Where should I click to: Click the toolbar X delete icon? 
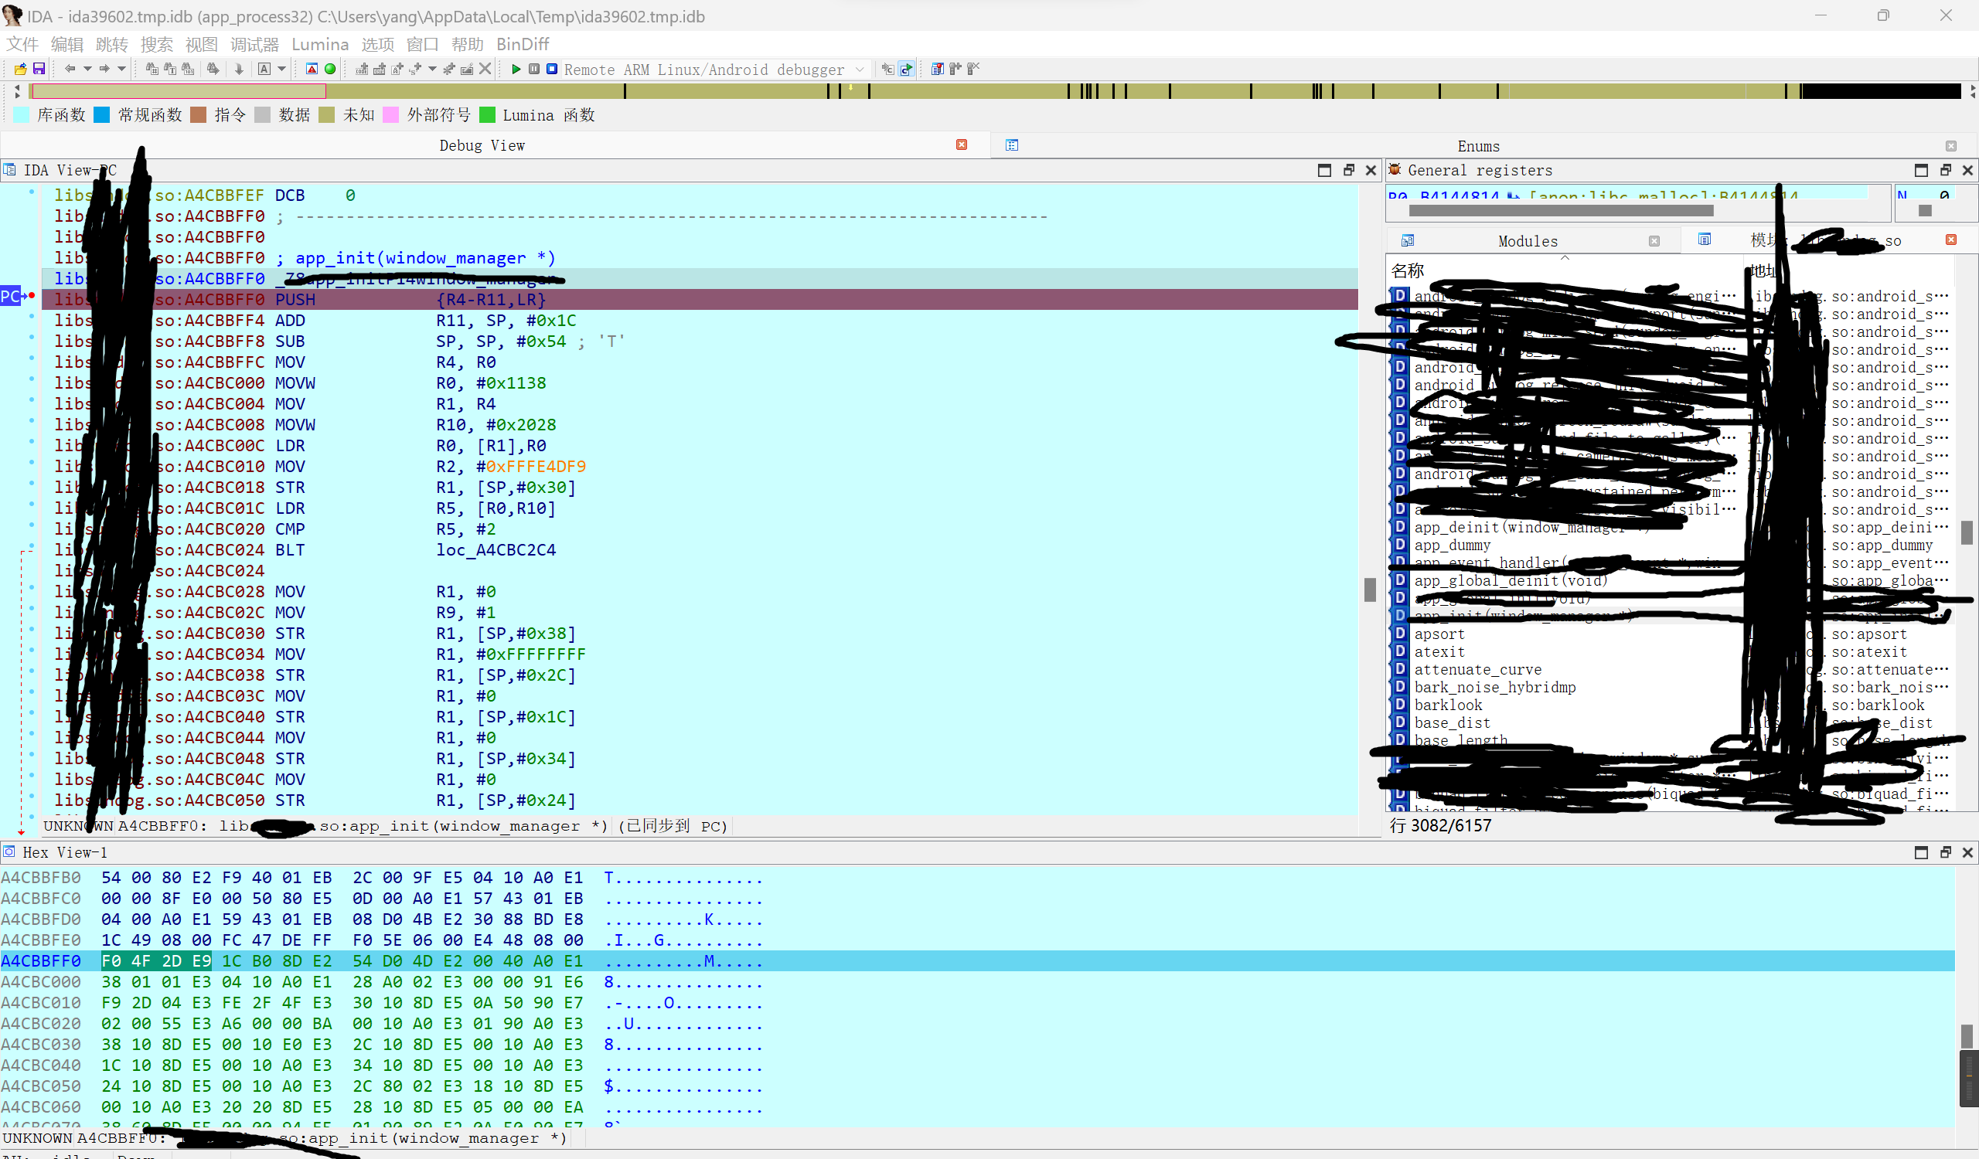click(485, 69)
